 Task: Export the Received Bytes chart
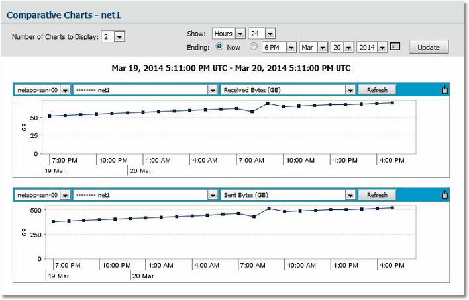click(444, 90)
